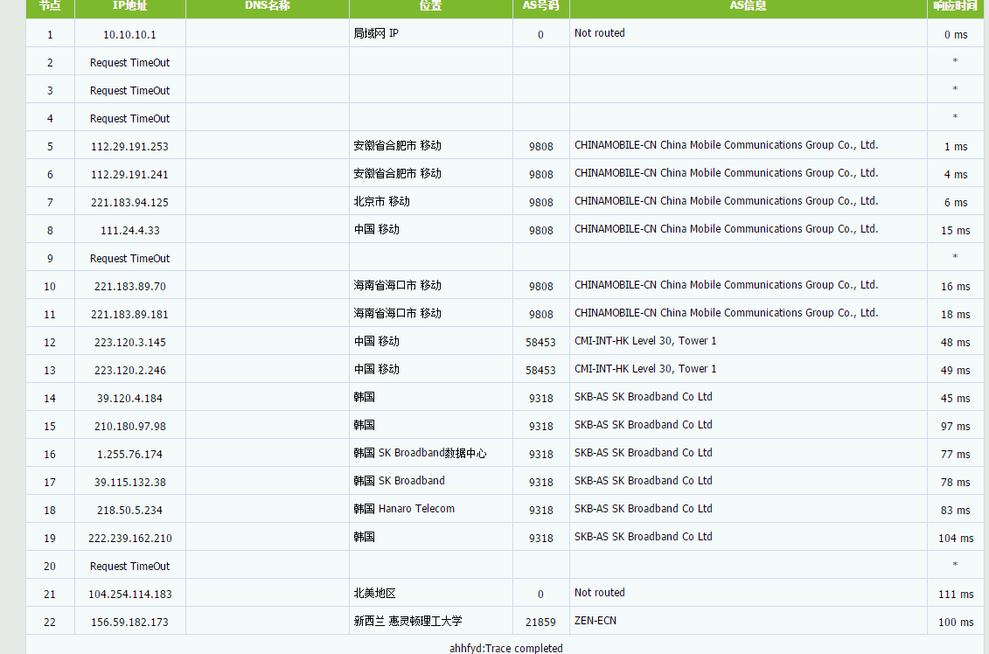Click the IP address 10.10.10.1

click(x=129, y=35)
